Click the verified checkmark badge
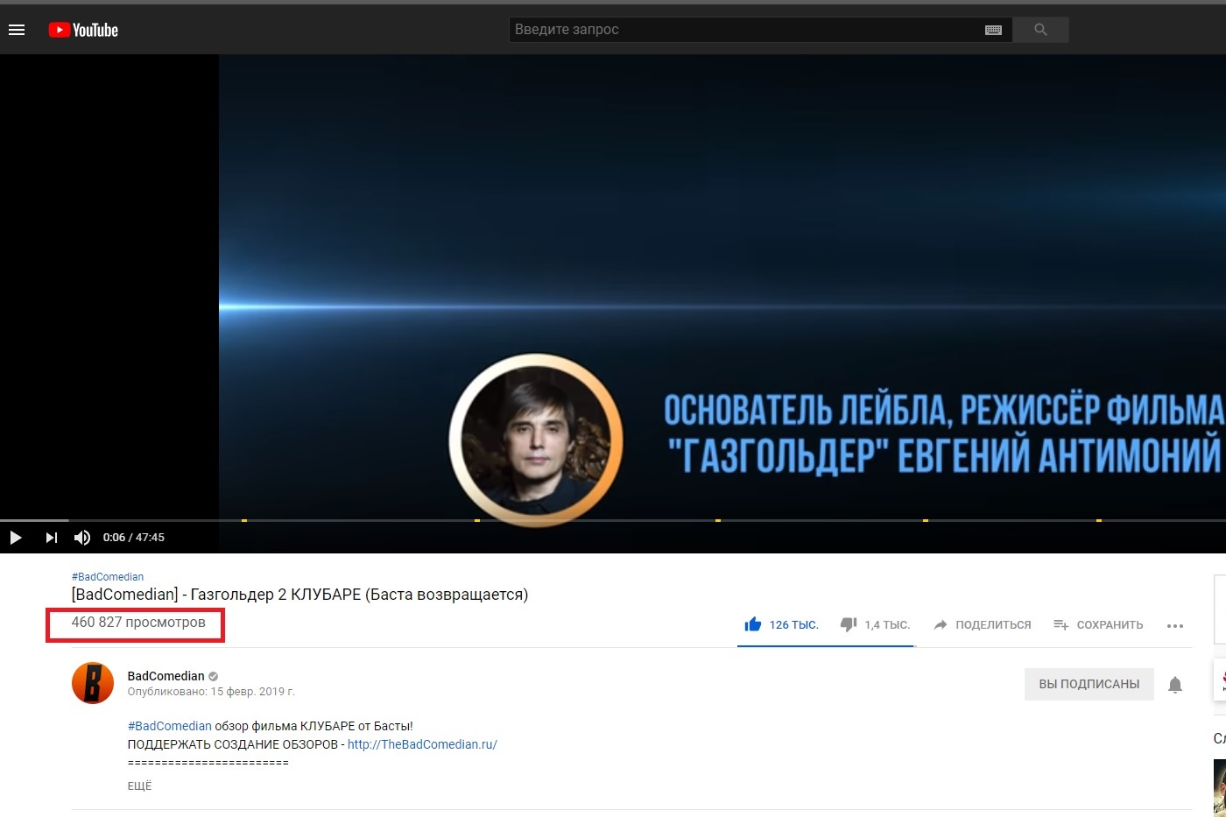1226x817 pixels. [214, 676]
